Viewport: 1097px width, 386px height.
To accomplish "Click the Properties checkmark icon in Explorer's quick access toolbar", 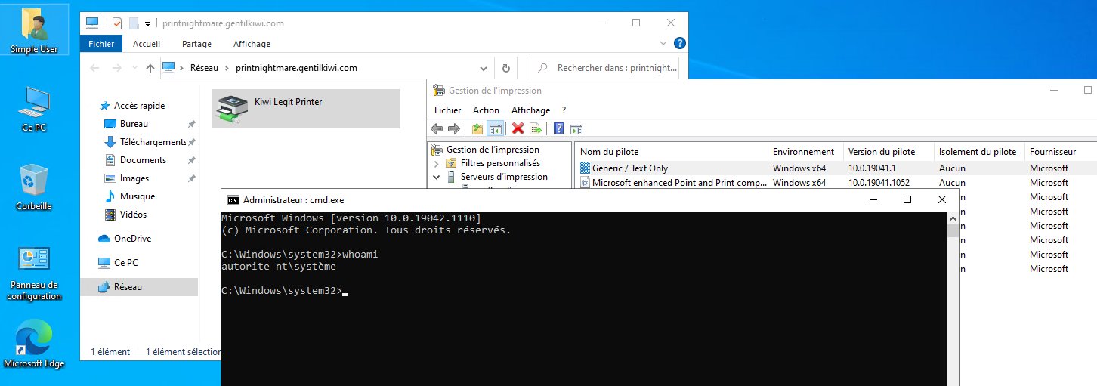I will (x=117, y=23).
